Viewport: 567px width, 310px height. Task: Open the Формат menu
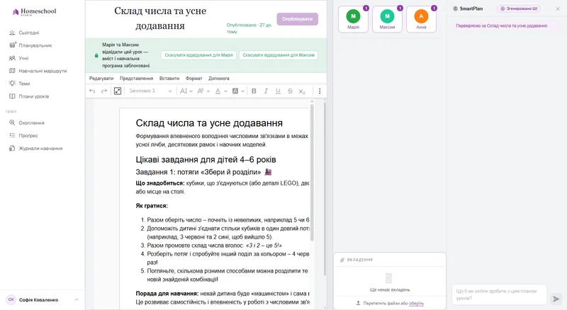point(193,79)
